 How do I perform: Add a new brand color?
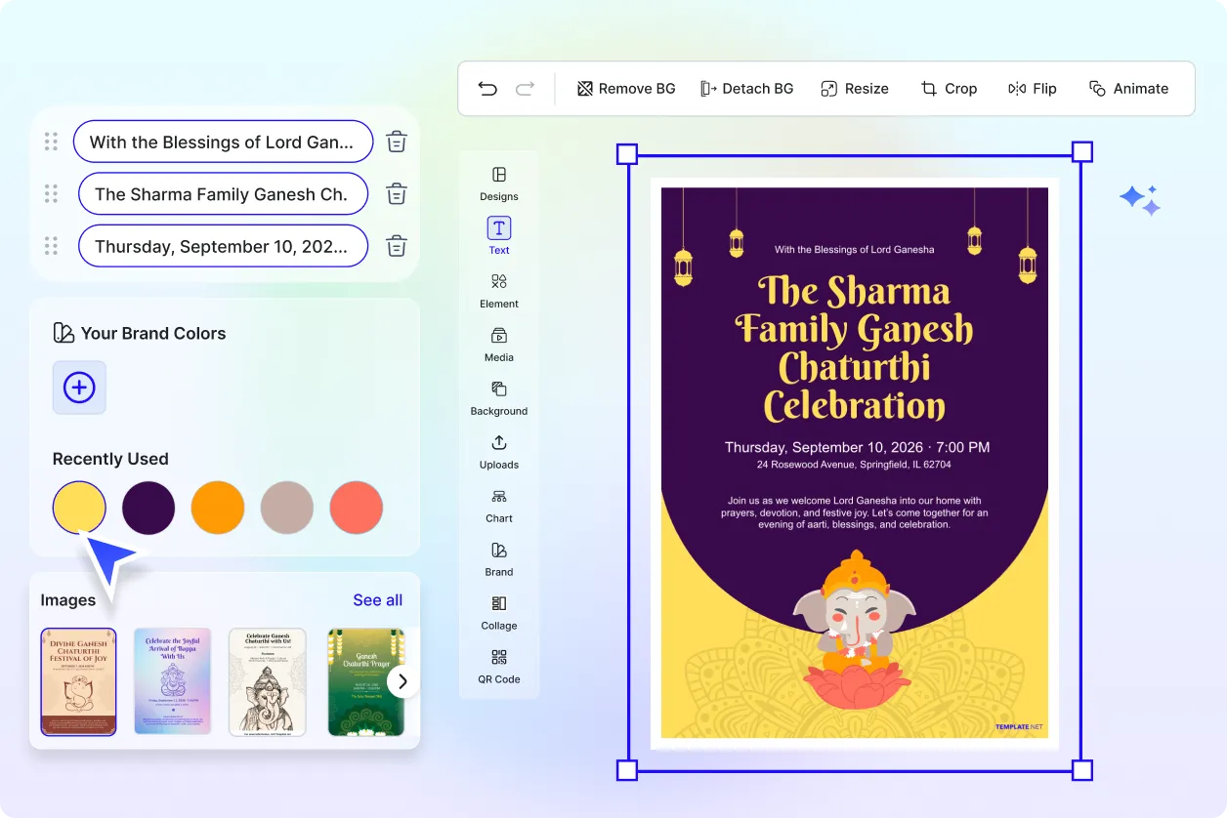click(79, 388)
